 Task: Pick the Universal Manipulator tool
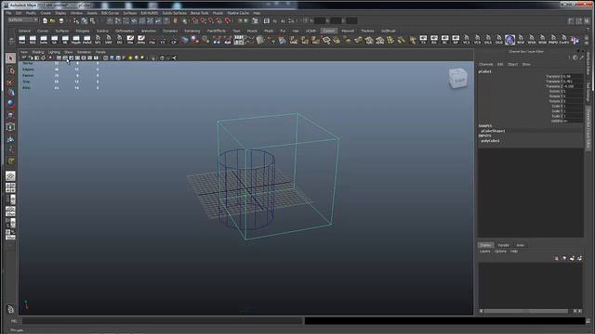tap(10, 127)
